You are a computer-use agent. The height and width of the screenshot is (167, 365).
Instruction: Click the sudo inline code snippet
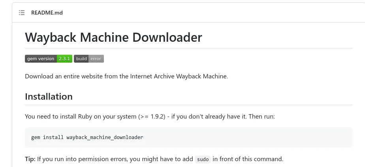point(203,160)
